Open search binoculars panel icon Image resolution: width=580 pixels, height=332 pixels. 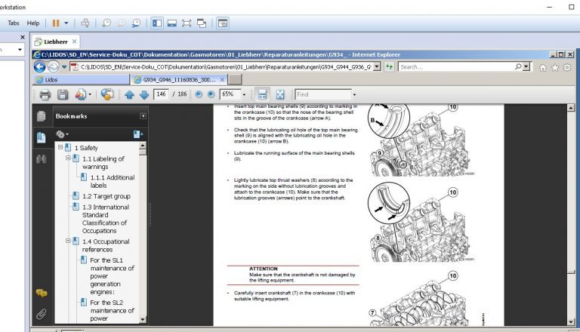click(42, 159)
